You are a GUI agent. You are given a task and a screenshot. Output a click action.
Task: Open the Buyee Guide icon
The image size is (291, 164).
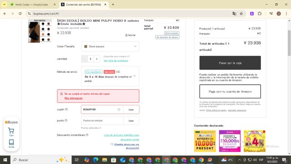(x=11, y=143)
